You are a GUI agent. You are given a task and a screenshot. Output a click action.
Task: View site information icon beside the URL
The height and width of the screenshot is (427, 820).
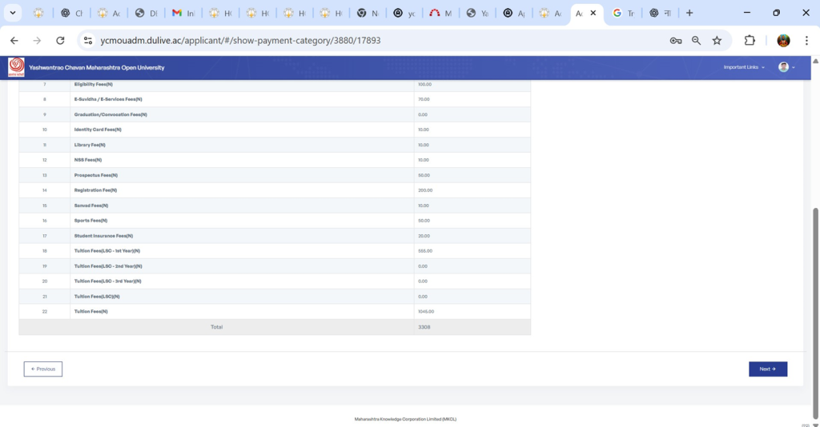[88, 41]
